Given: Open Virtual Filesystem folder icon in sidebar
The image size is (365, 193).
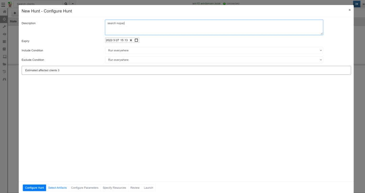Looking at the screenshot, I should [4, 64].
